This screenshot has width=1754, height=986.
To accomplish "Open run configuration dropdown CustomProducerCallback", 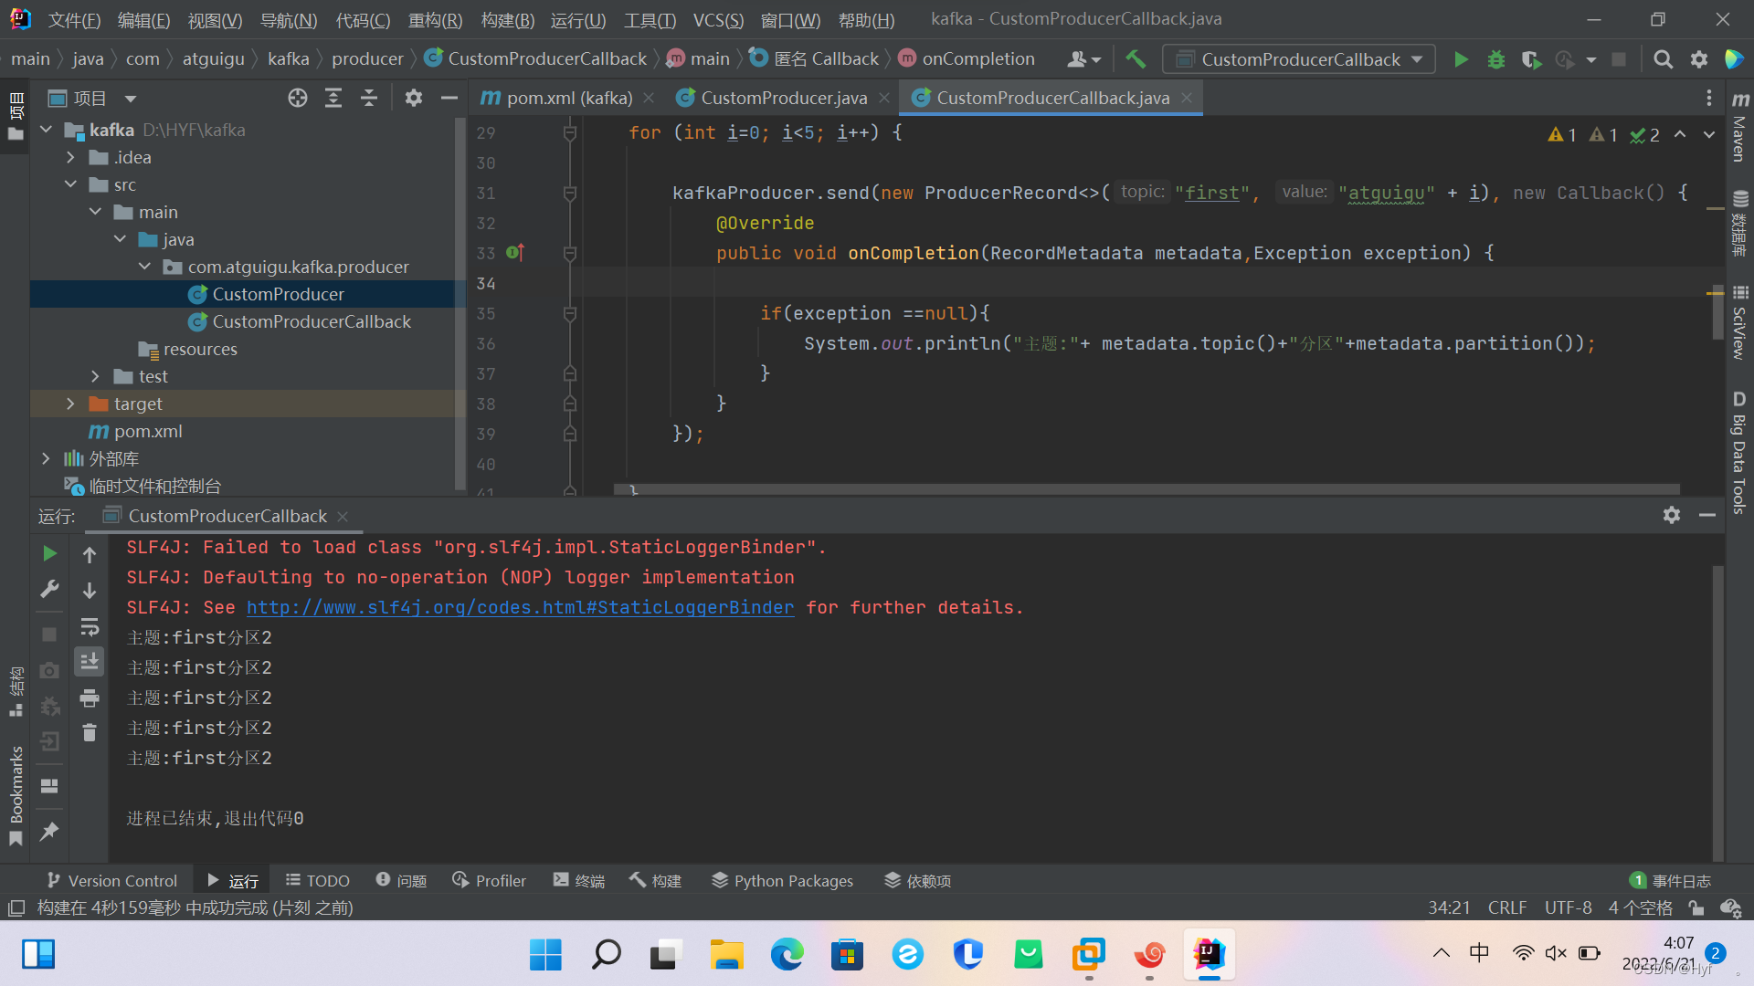I will tap(1299, 59).
